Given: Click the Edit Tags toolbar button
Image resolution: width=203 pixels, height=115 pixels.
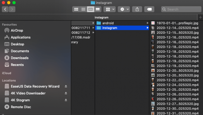Looking at the screenshot, I should pos(149,9).
